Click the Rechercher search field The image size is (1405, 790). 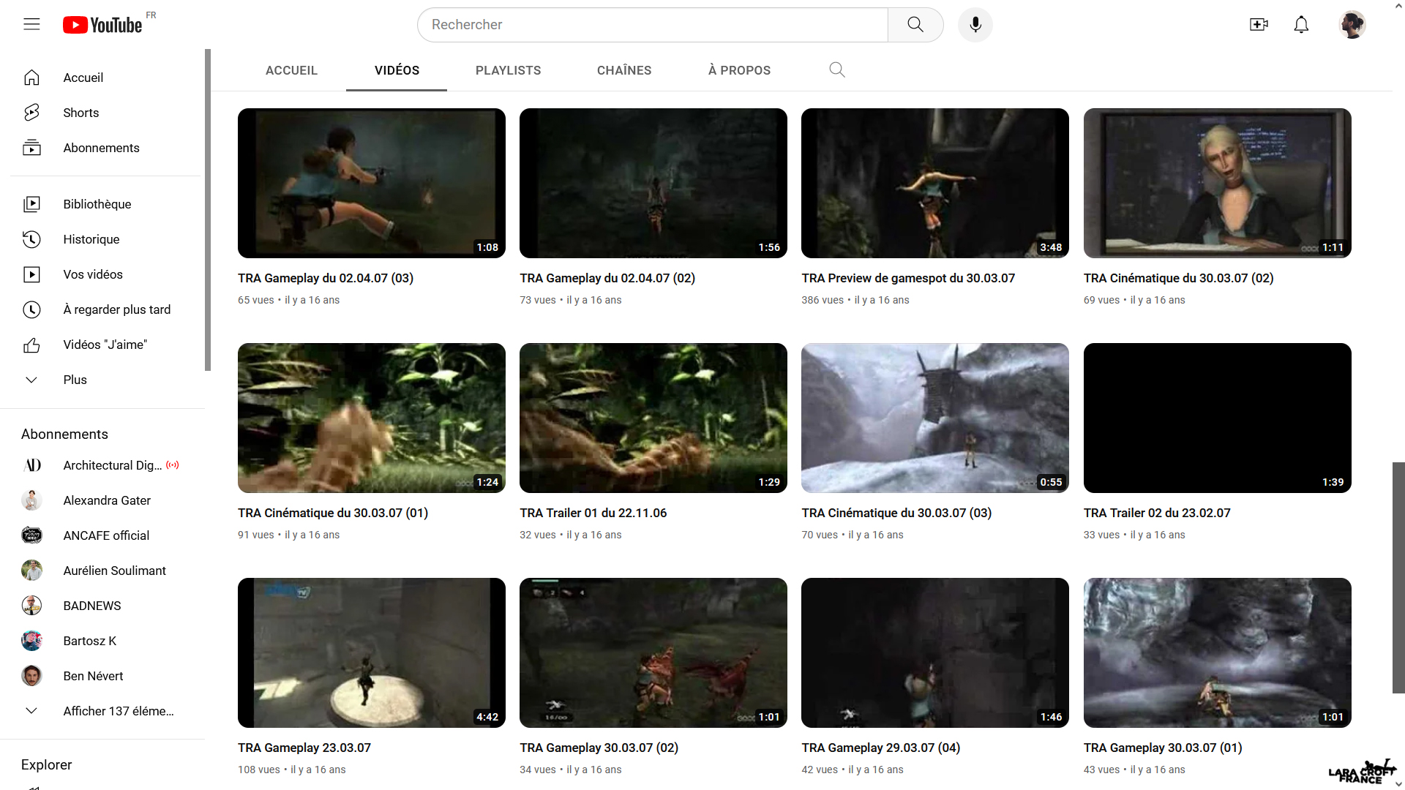pyautogui.click(x=651, y=25)
